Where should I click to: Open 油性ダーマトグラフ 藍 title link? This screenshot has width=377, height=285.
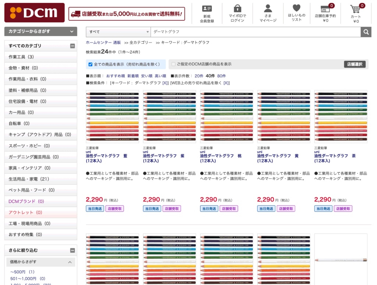(x=107, y=158)
